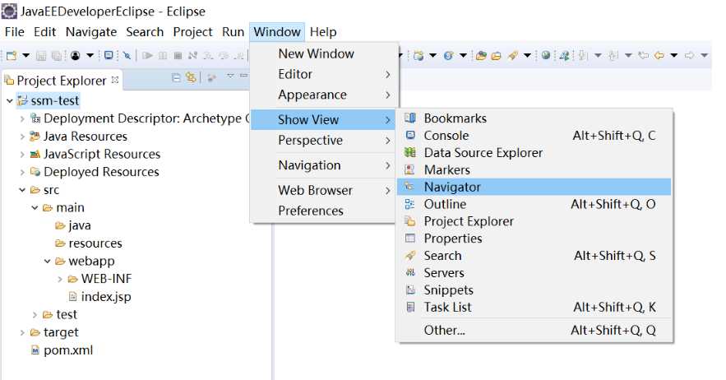726x380 pixels.
Task: Toggle Link with Editor in Project Explorer
Action: click(191, 77)
